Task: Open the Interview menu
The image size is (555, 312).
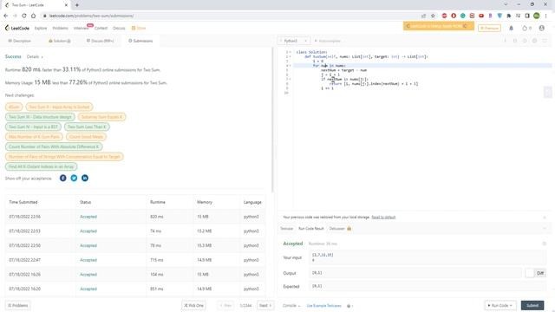Action: (81, 28)
